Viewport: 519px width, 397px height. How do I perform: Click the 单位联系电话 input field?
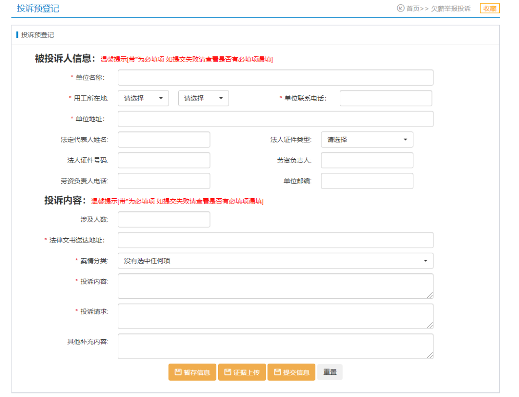coord(385,98)
